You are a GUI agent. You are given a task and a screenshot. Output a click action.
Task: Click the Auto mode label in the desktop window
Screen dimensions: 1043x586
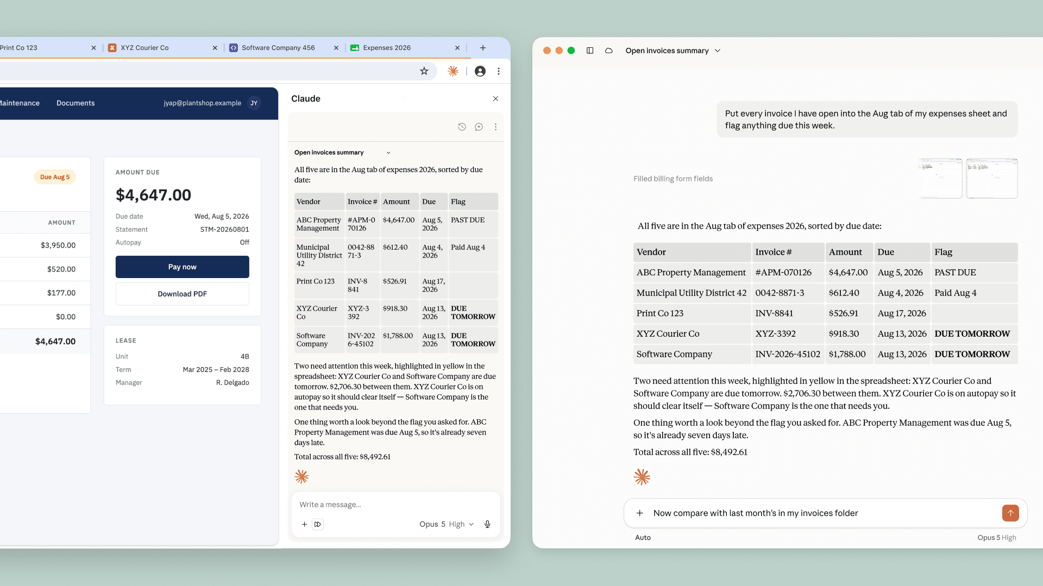tap(643, 538)
